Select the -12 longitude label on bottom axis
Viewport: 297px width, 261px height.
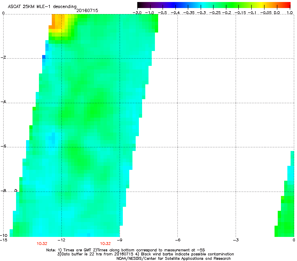(61, 240)
